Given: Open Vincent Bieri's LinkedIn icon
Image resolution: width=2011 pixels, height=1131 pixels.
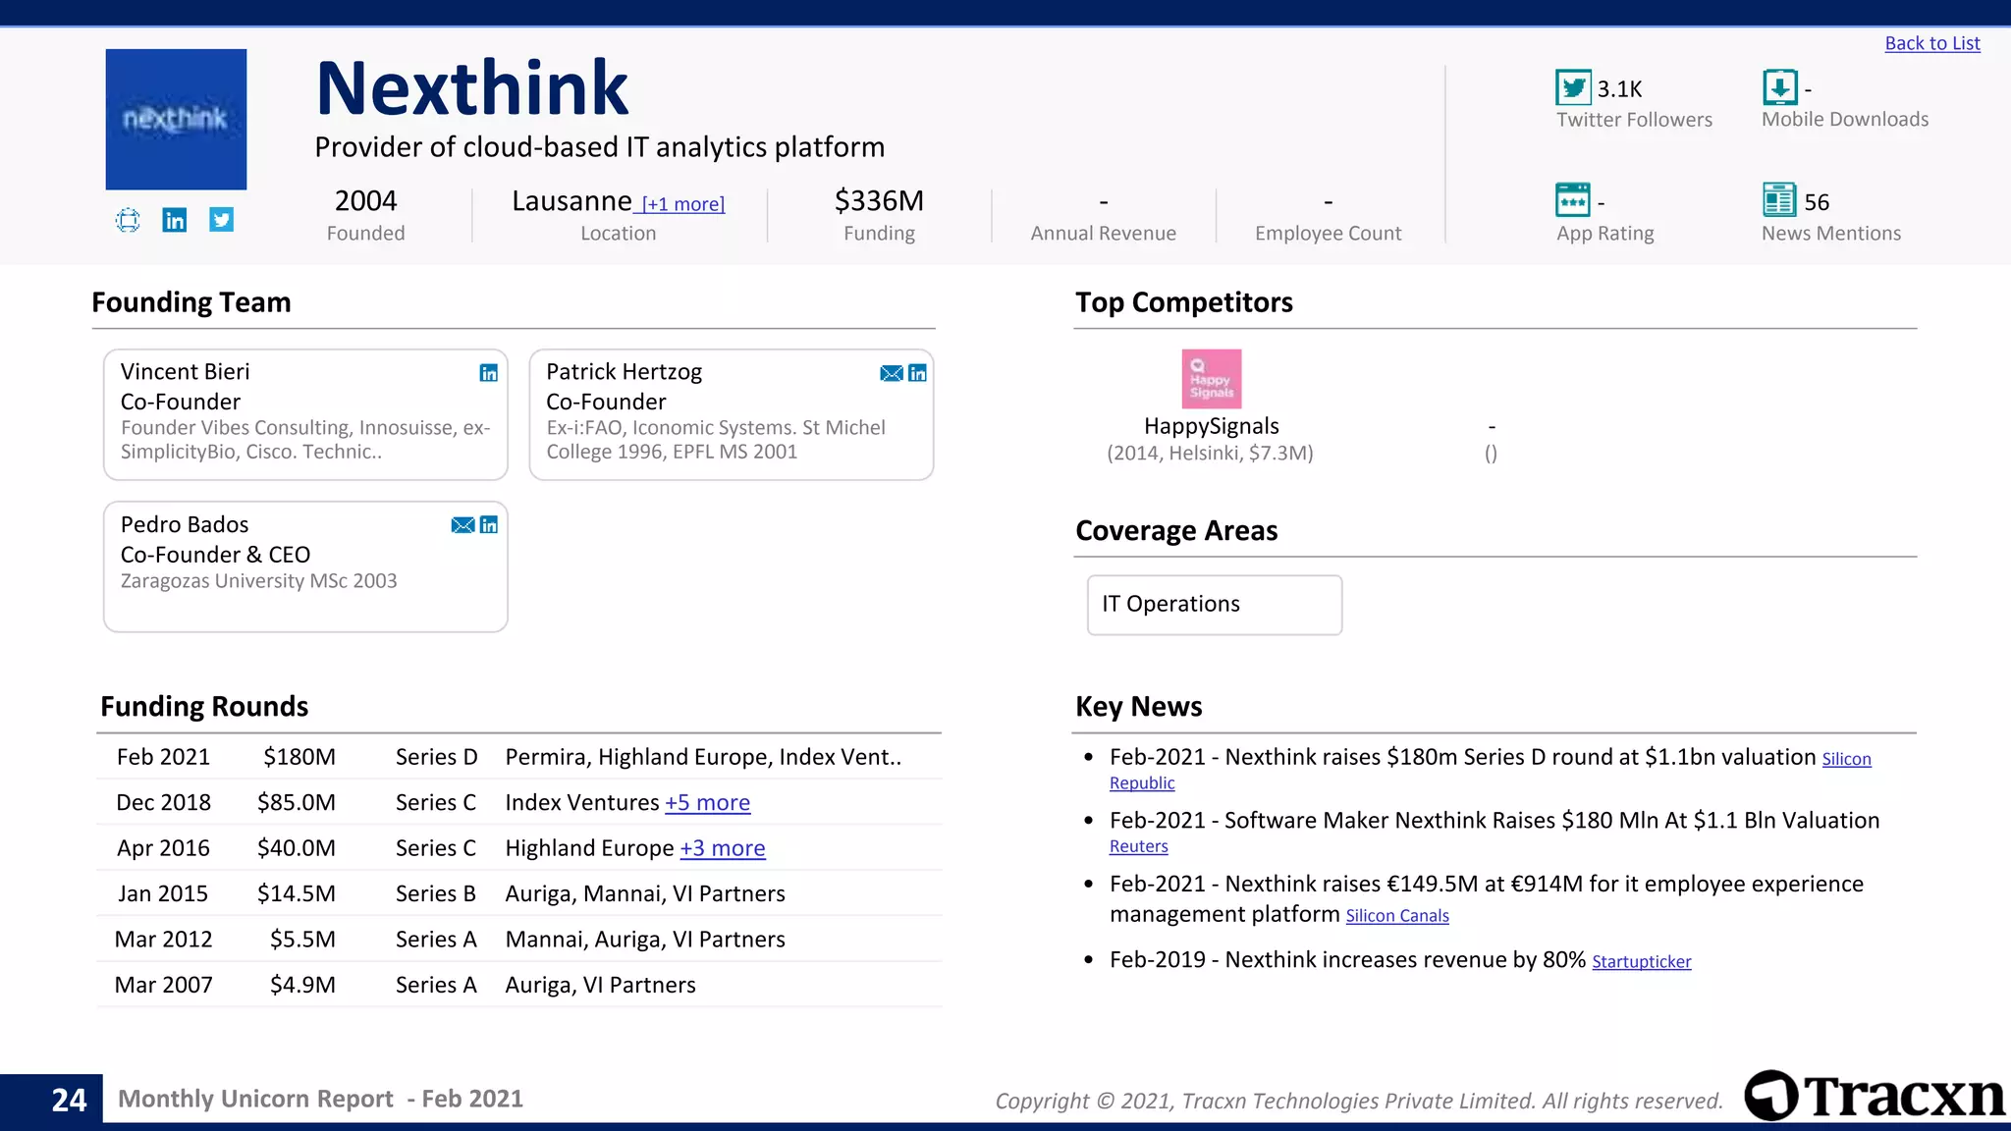Looking at the screenshot, I should click(x=488, y=373).
